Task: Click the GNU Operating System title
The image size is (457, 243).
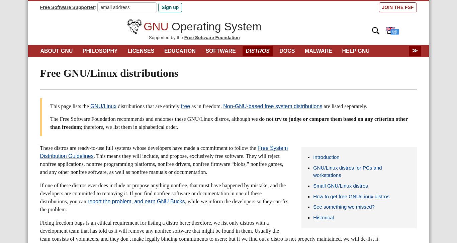Action: [x=202, y=26]
